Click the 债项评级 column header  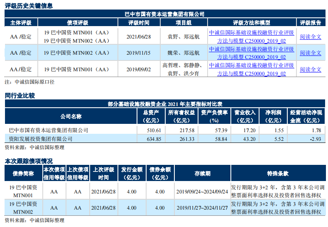pyautogui.click(x=78, y=22)
